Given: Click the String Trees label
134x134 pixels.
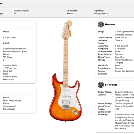Looking at the screenshot, I should coord(104,57).
